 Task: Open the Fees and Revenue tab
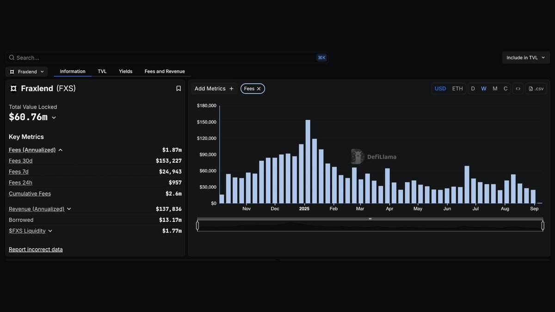point(165,72)
